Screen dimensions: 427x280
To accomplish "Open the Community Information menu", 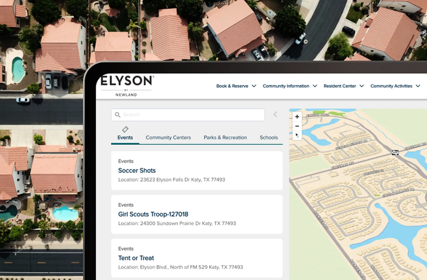I will pyautogui.click(x=286, y=86).
